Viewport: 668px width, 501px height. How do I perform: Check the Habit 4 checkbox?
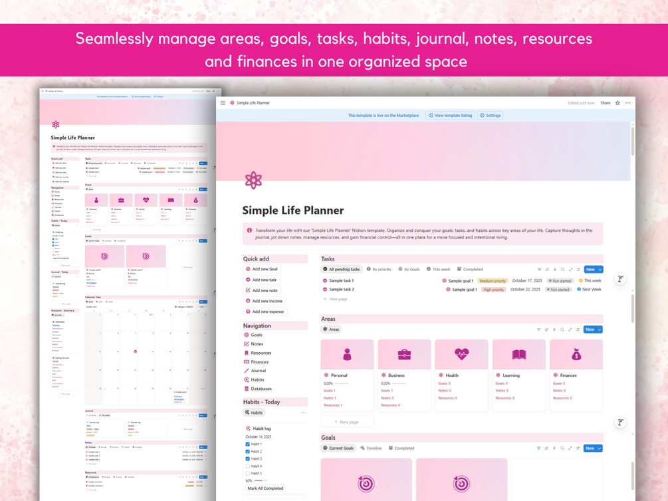point(247,466)
